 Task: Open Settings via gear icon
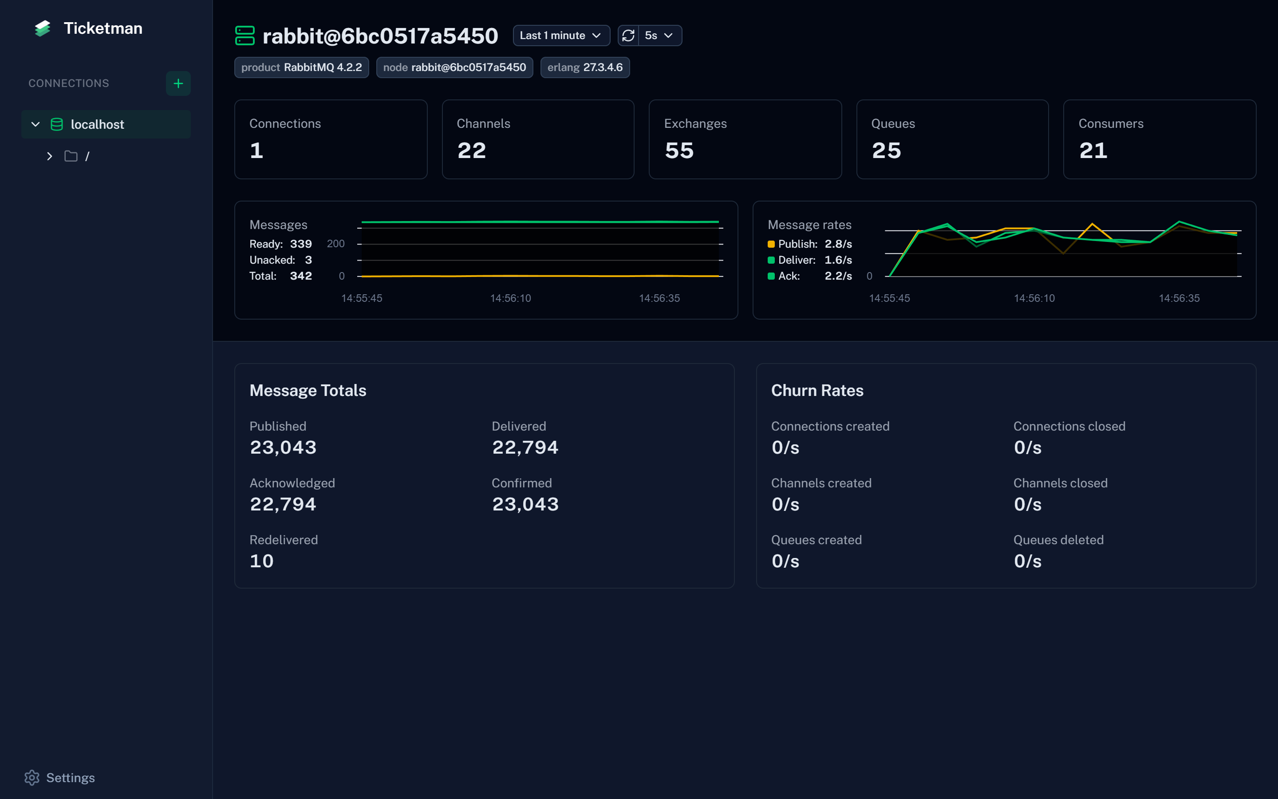click(32, 777)
